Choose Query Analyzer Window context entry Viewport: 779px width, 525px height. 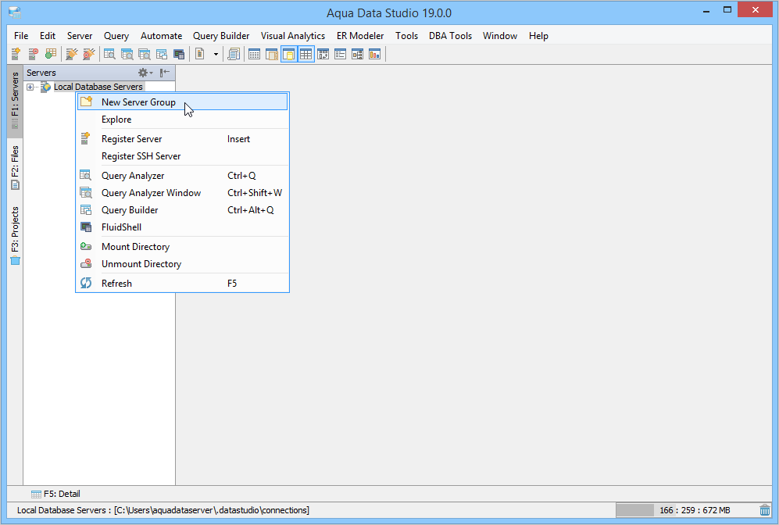[x=182, y=193]
